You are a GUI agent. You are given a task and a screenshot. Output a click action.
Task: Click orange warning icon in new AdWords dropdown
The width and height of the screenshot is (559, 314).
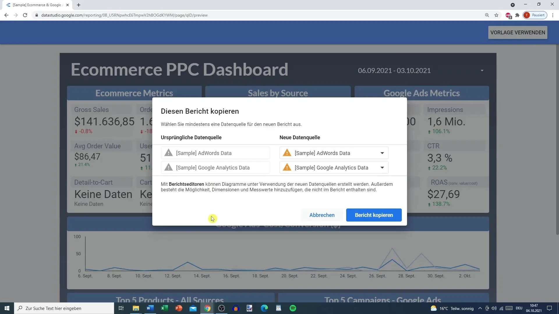287,153
